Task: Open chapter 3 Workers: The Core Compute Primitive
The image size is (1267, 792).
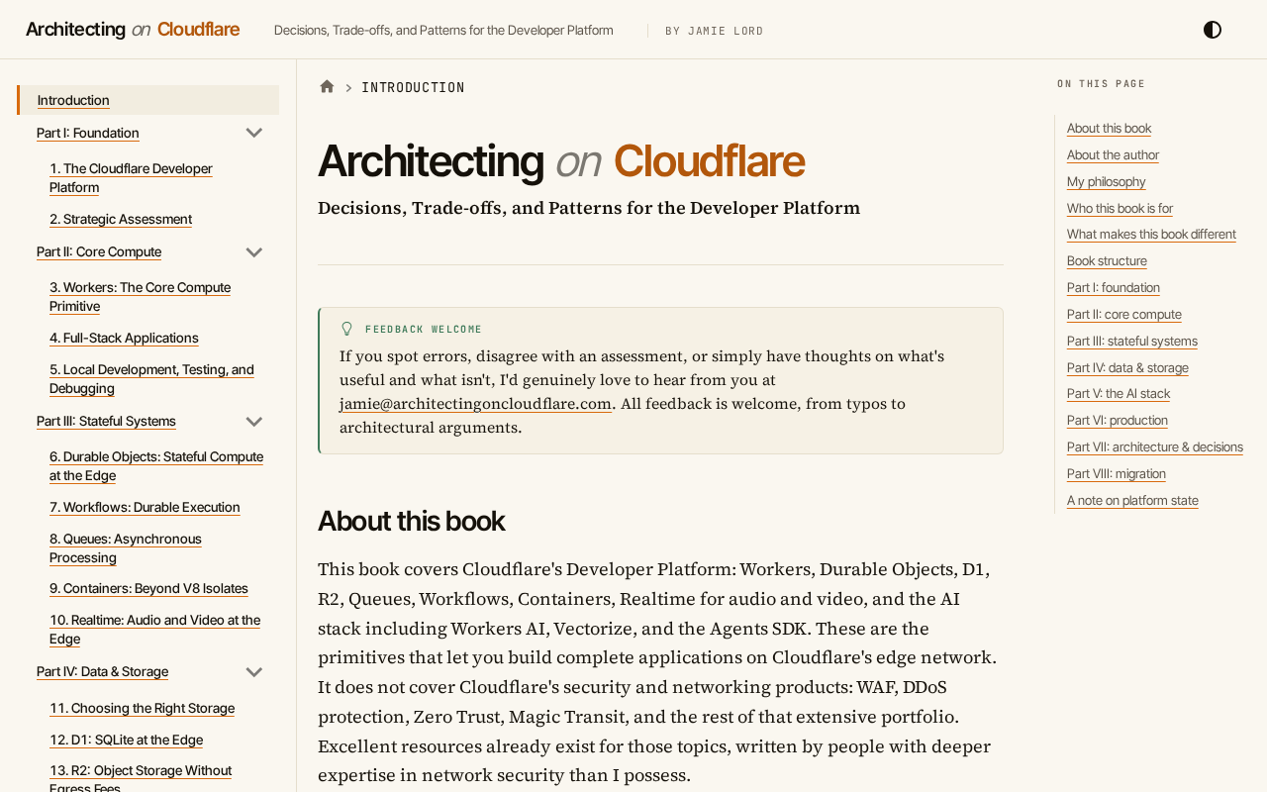Action: [x=140, y=297]
